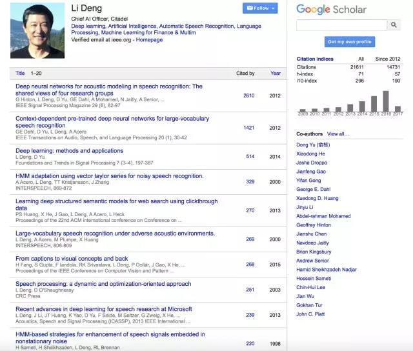Click the search magnifier icon button
Screen dimensions: 413x351
[x=394, y=25]
